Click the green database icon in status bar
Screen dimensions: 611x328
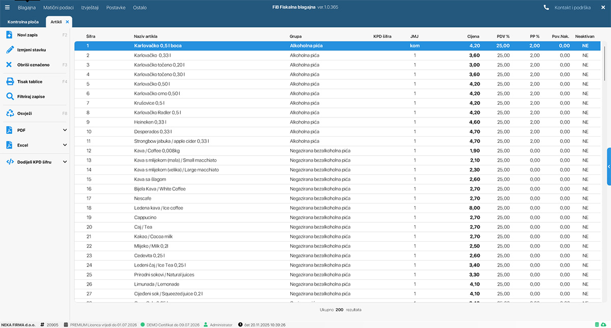tap(597, 324)
